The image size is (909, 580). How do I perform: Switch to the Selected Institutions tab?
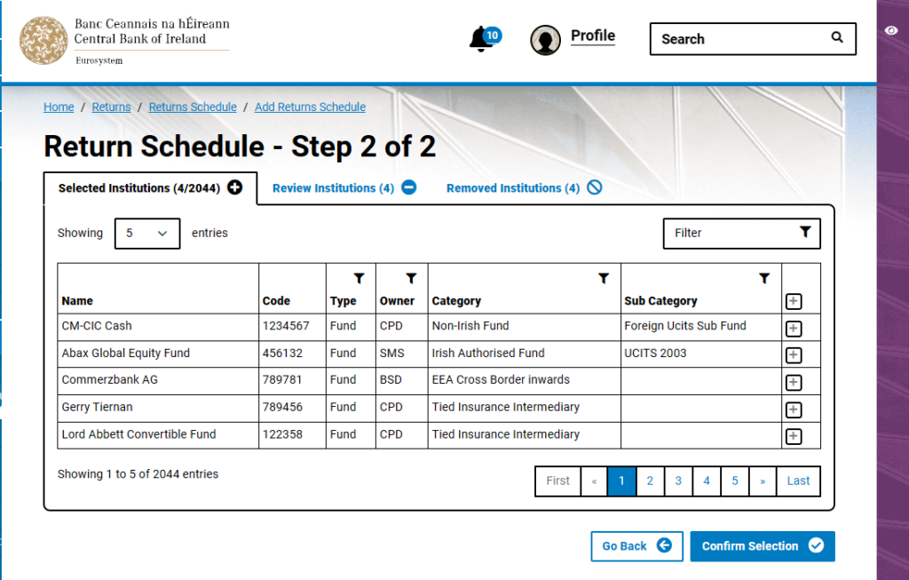point(150,188)
